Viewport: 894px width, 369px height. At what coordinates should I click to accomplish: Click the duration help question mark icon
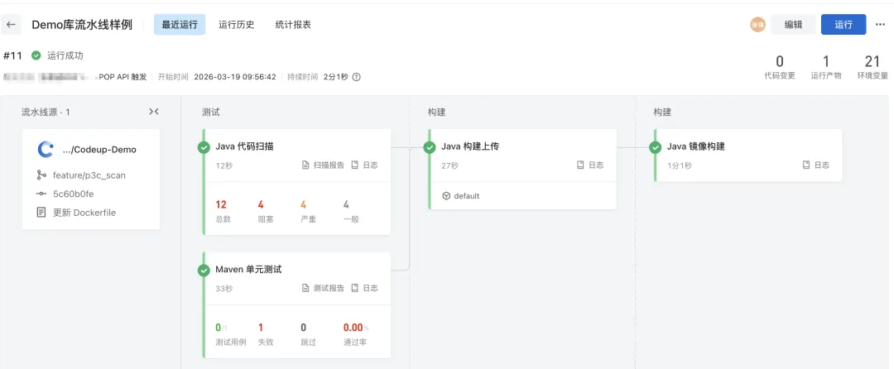coord(357,77)
